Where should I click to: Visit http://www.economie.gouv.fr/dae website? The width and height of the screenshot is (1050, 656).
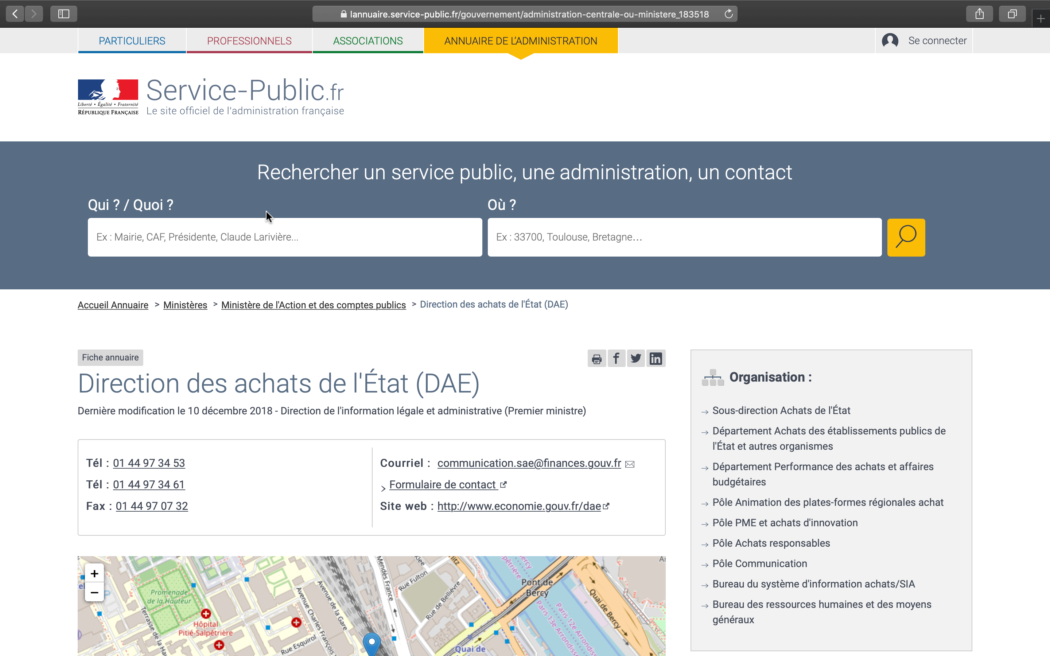[519, 506]
